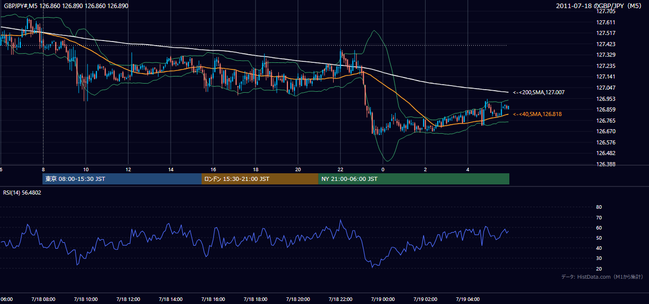Click the 40 SMA 126.818 label
The image size is (649, 304).
click(537, 115)
